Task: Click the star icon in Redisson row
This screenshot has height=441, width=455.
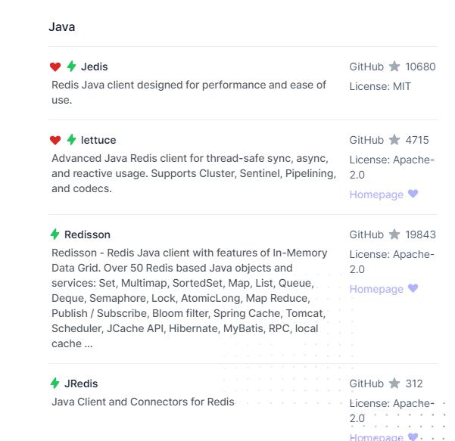Action: [x=394, y=234]
